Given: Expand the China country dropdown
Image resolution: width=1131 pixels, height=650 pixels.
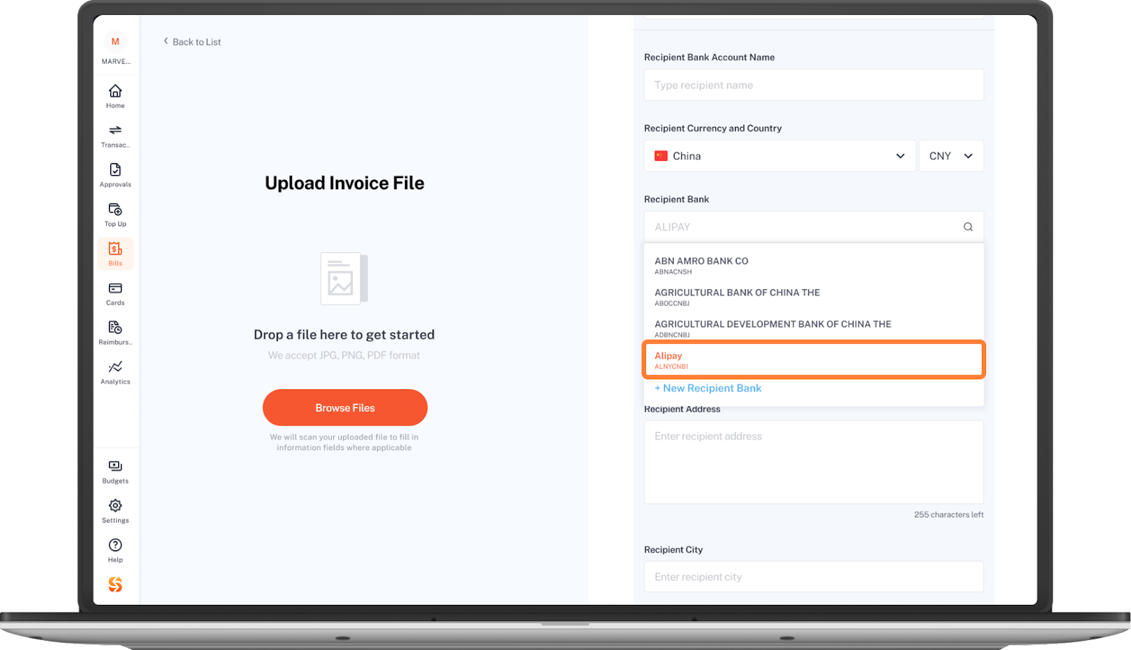Looking at the screenshot, I should click(x=780, y=156).
